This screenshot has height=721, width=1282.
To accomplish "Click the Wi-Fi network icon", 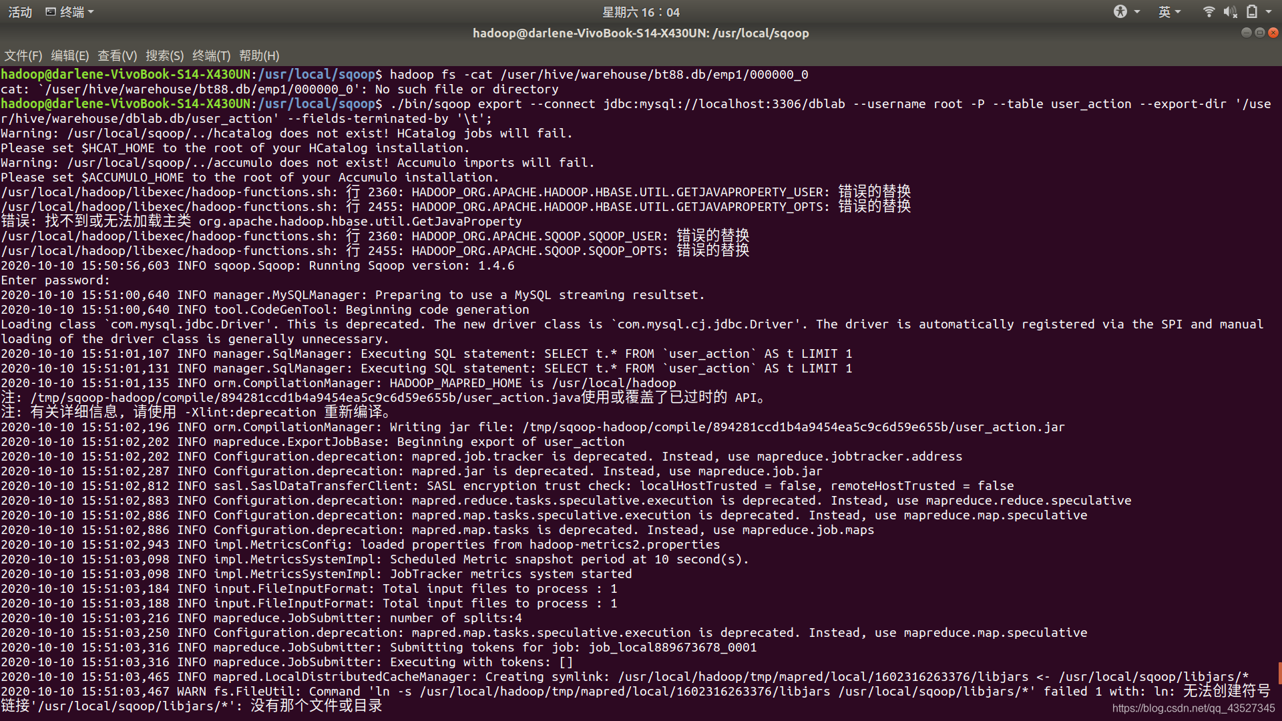I will pyautogui.click(x=1209, y=11).
